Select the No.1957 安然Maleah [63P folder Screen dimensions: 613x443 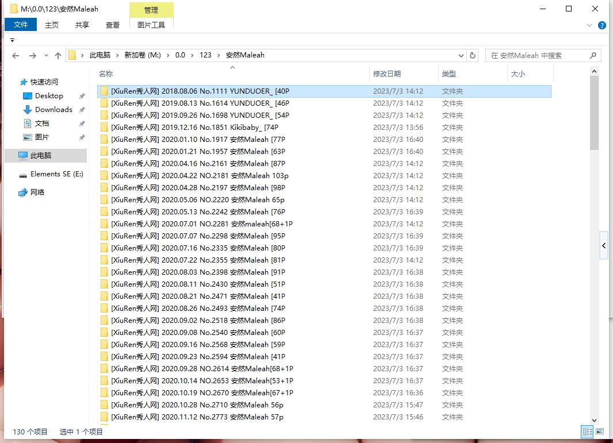point(324,152)
